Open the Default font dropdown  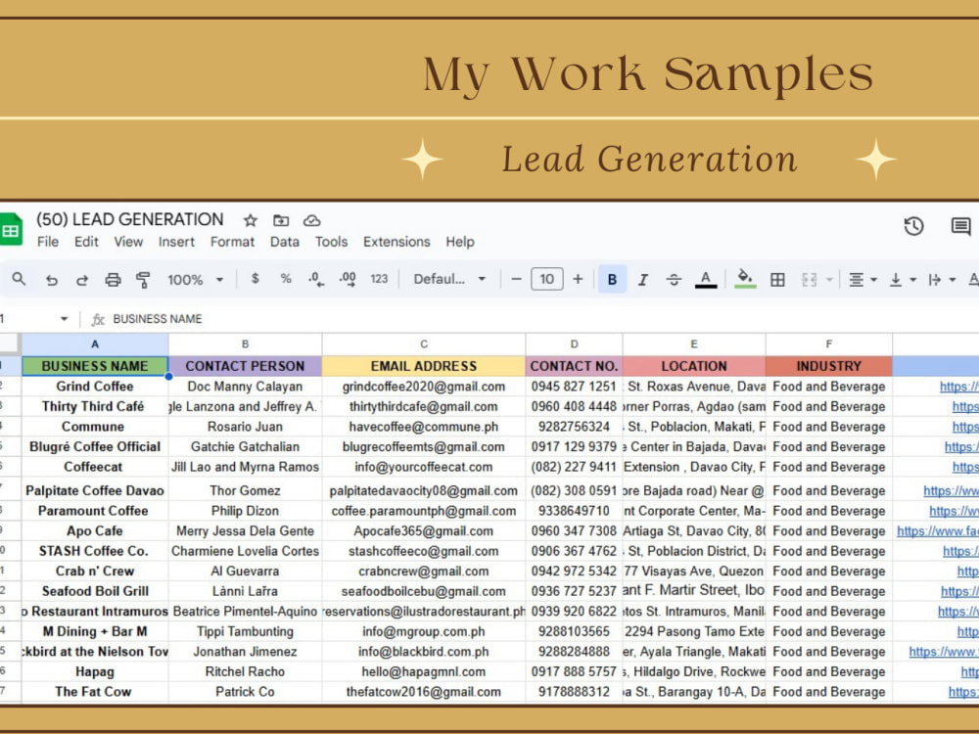pyautogui.click(x=449, y=280)
